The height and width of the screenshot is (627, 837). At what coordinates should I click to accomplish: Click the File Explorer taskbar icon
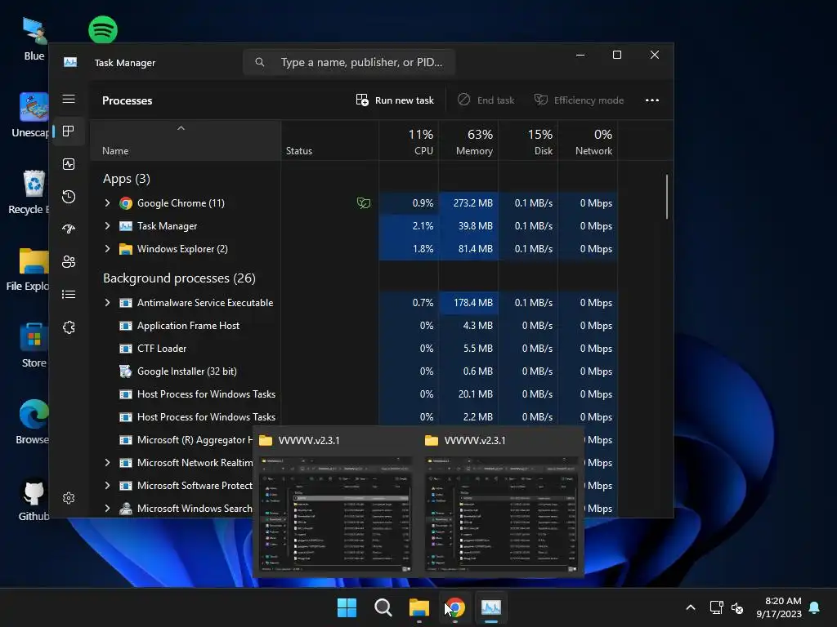(x=419, y=607)
